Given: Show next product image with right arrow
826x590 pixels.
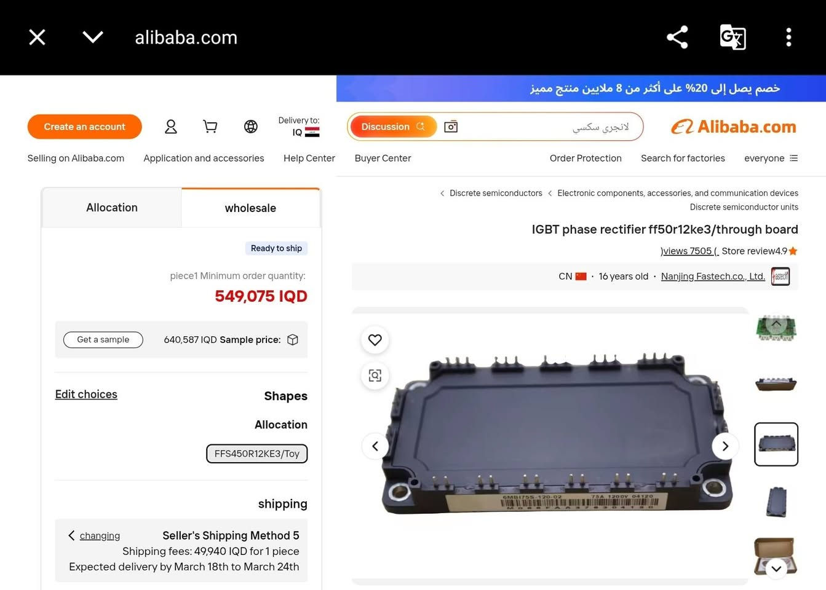Looking at the screenshot, I should (x=725, y=446).
